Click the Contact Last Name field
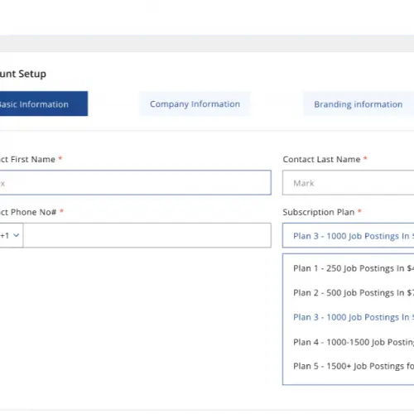The height and width of the screenshot is (414, 414). (x=349, y=183)
